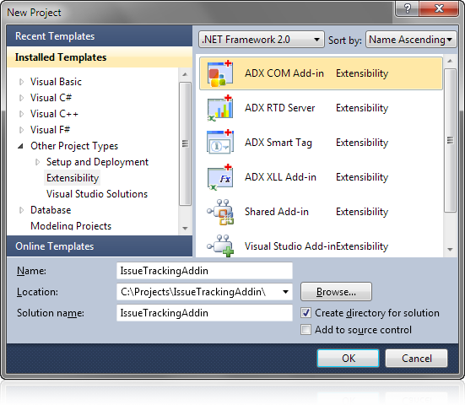Click the help question mark icon
Image resolution: width=465 pixels, height=405 pixels.
coord(408,8)
